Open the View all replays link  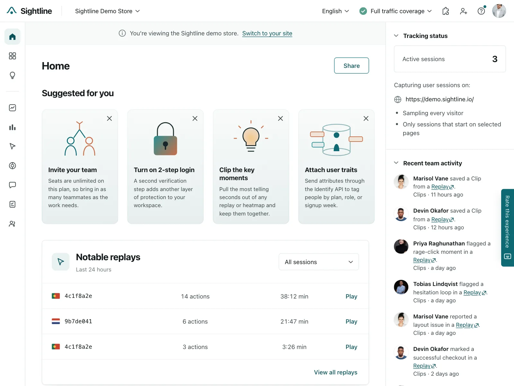tap(336, 372)
